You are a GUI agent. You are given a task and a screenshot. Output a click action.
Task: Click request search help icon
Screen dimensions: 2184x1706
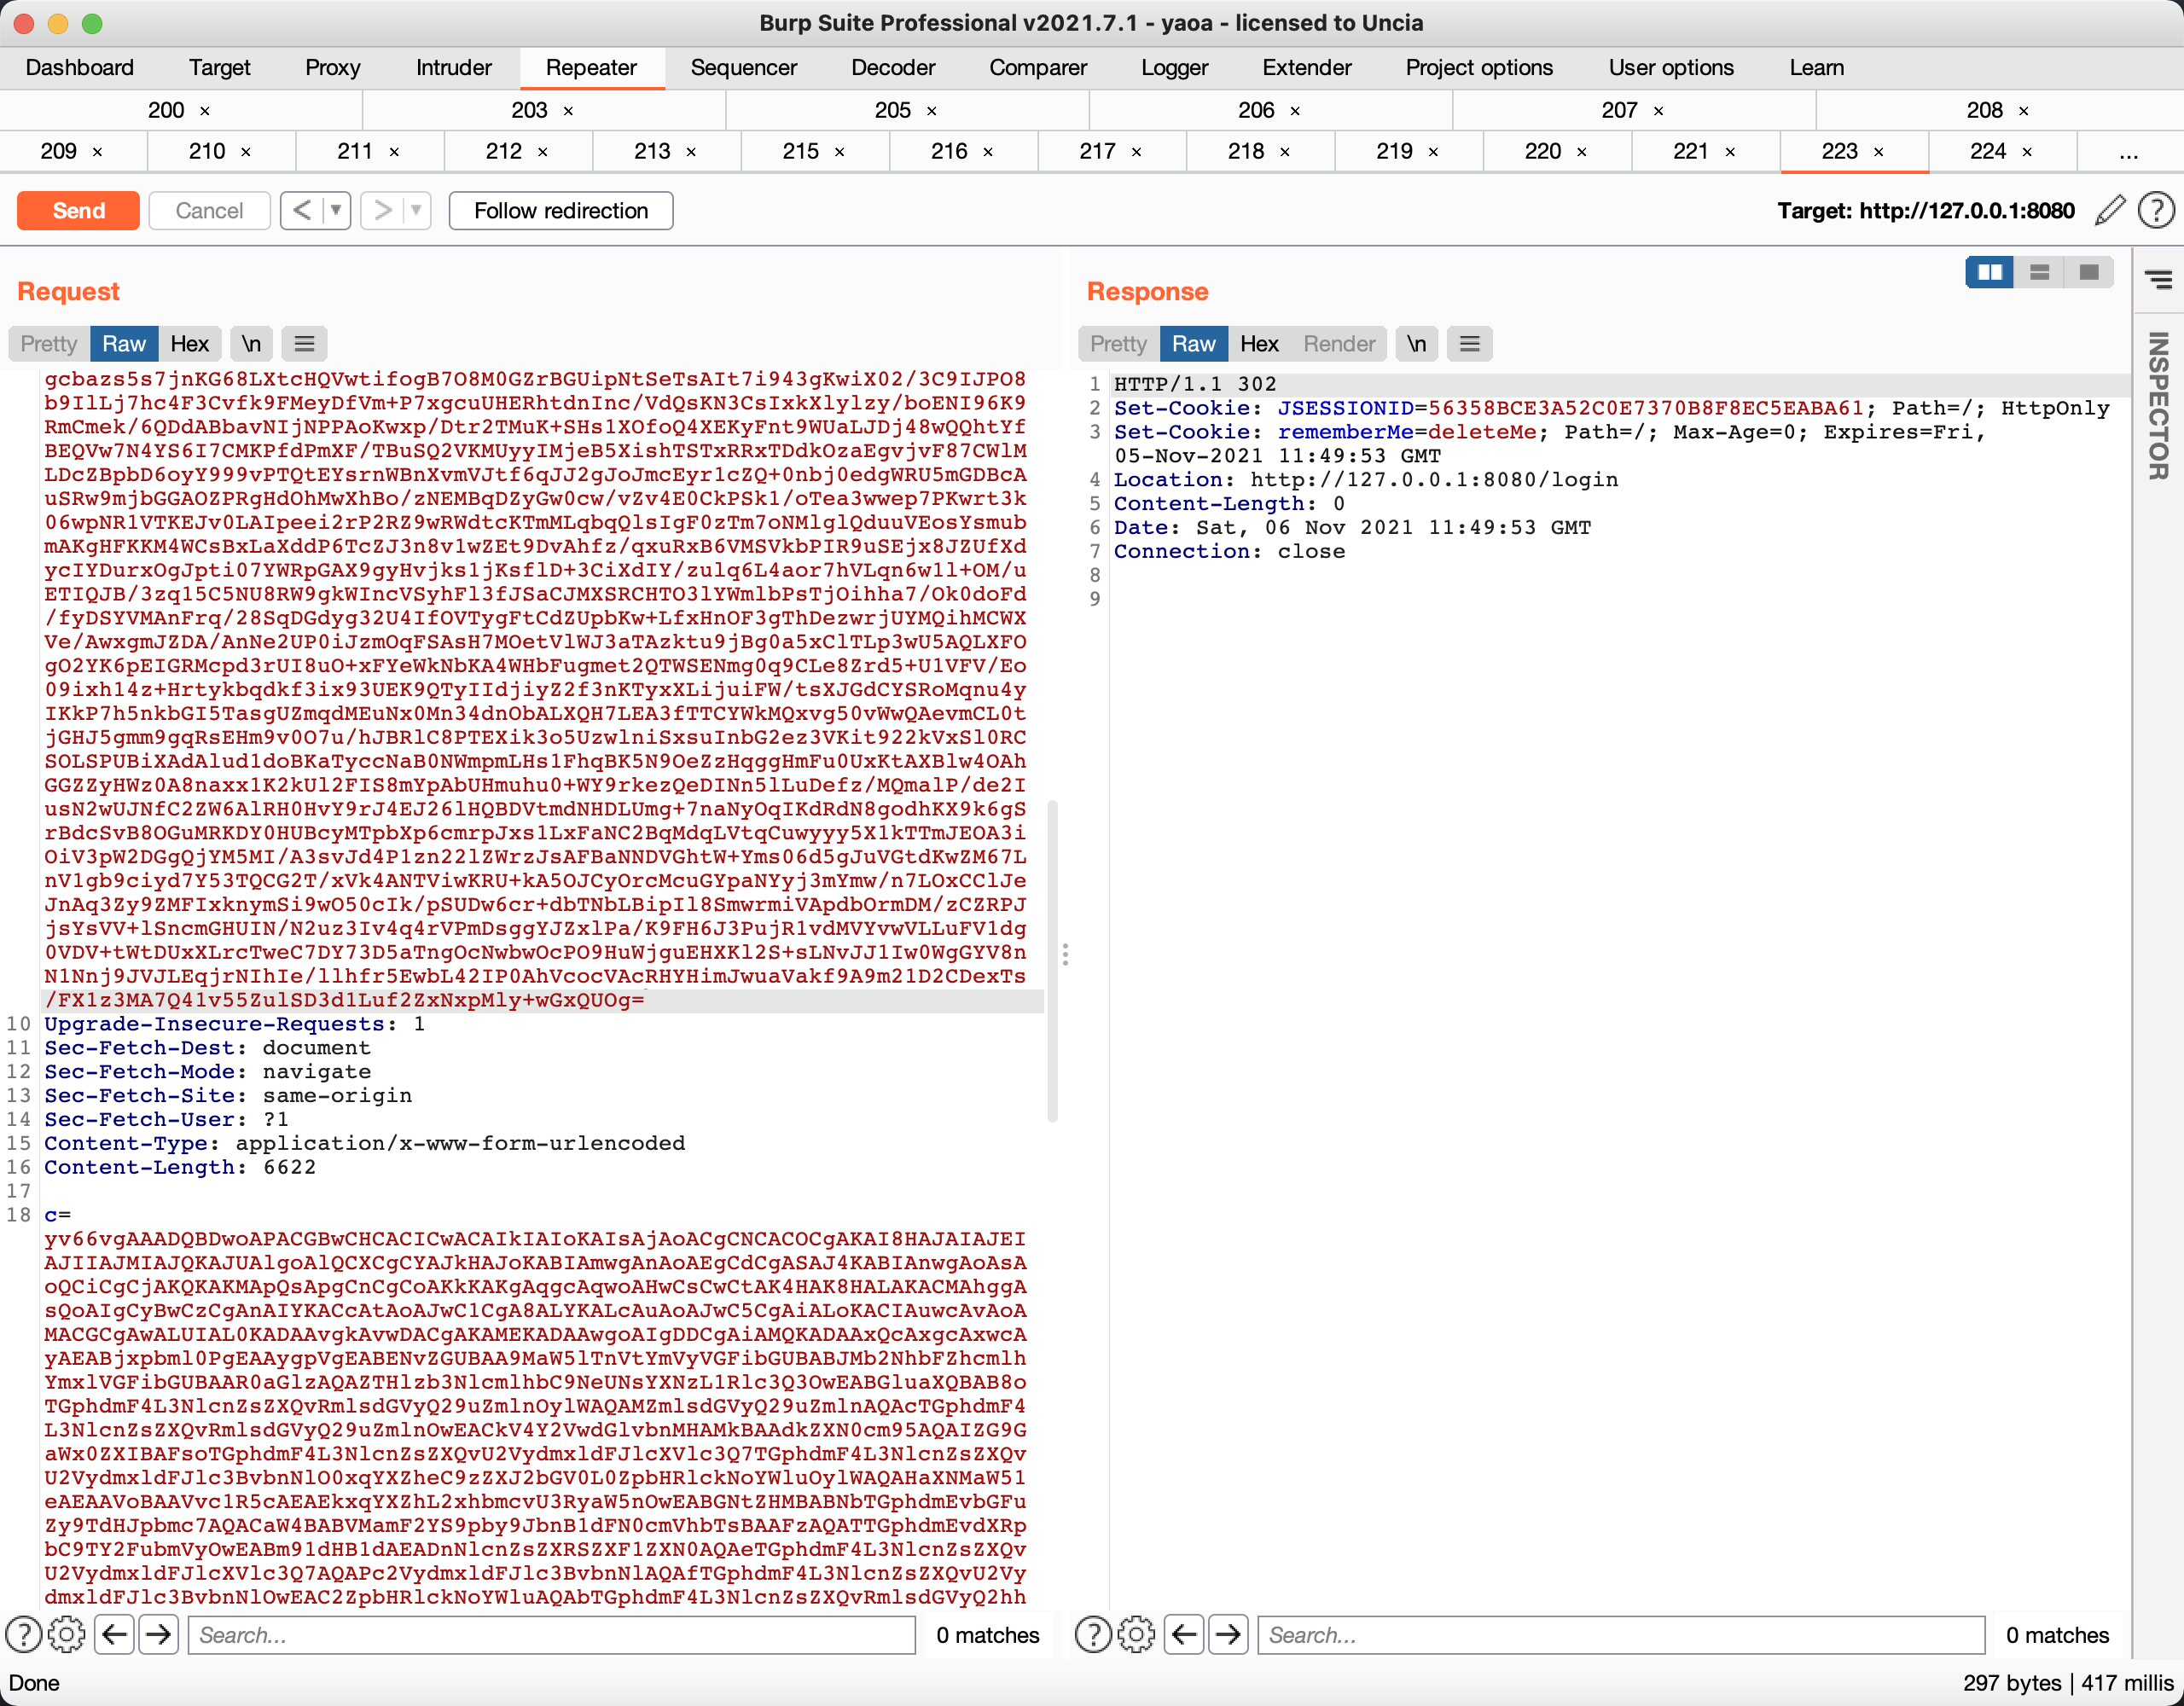point(24,1635)
